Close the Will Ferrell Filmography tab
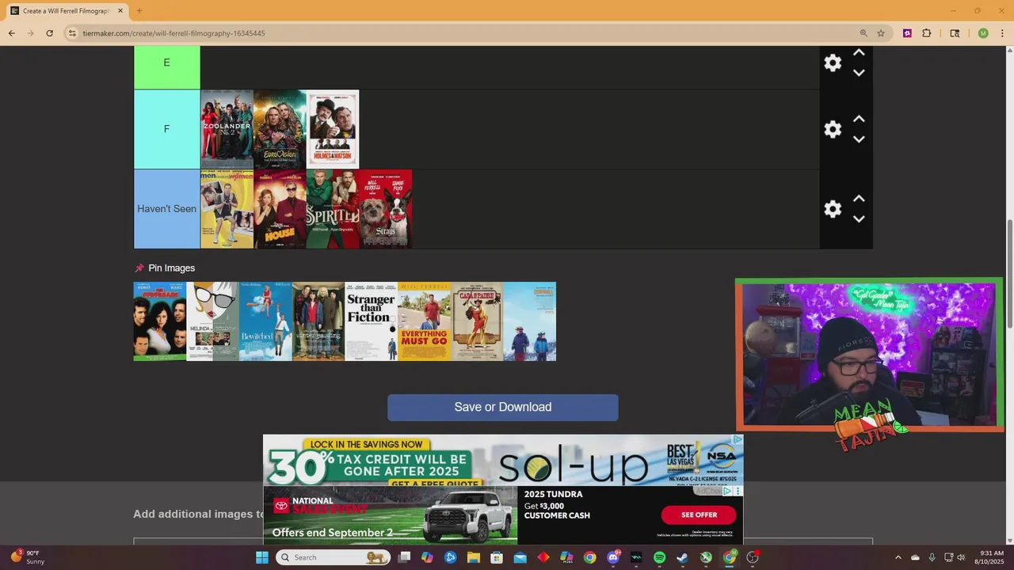The height and width of the screenshot is (570, 1014). (120, 11)
